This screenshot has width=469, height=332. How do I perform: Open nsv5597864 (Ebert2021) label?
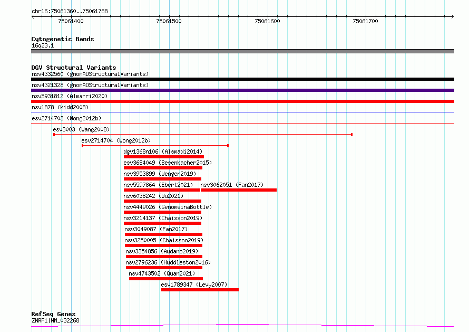158,185
